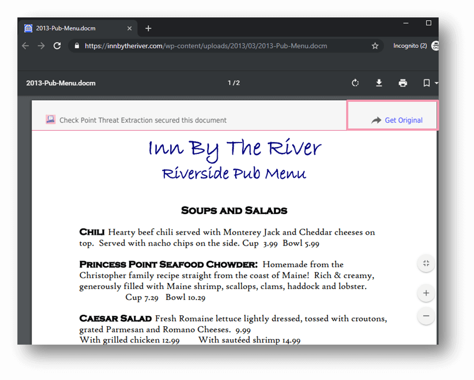
Task: Click the 'Soups and Salads' heading
Action: point(234,210)
